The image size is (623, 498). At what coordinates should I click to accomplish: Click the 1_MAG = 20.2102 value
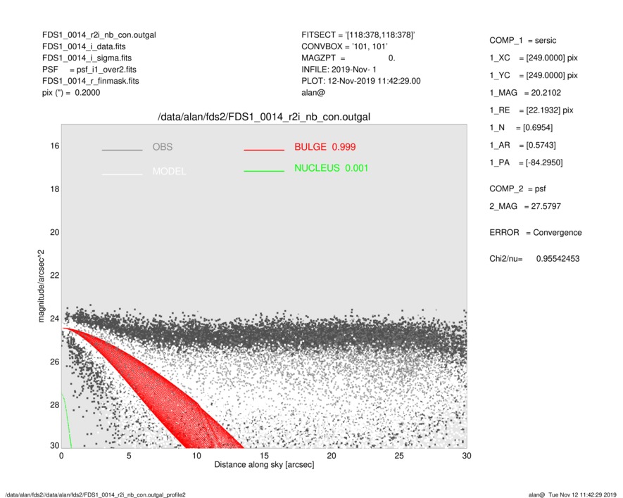pos(525,93)
